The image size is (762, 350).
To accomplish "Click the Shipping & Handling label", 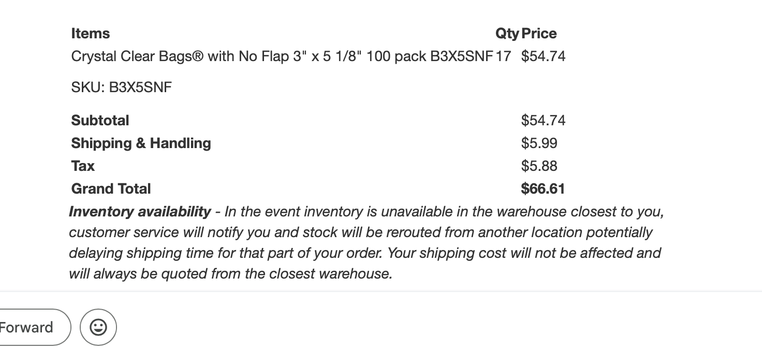I will point(141,143).
